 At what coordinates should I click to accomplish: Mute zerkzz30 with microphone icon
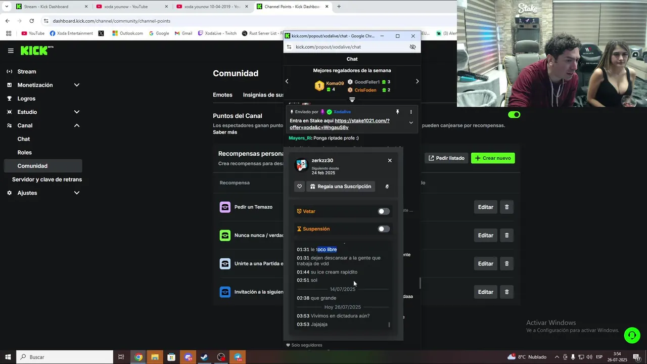pyautogui.click(x=387, y=187)
